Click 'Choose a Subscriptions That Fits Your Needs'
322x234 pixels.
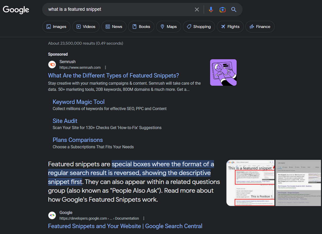pos(93,147)
